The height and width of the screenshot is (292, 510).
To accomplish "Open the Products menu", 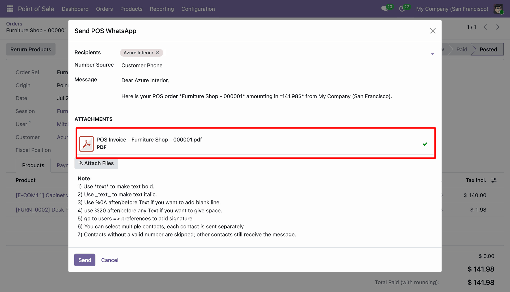I will tap(131, 9).
